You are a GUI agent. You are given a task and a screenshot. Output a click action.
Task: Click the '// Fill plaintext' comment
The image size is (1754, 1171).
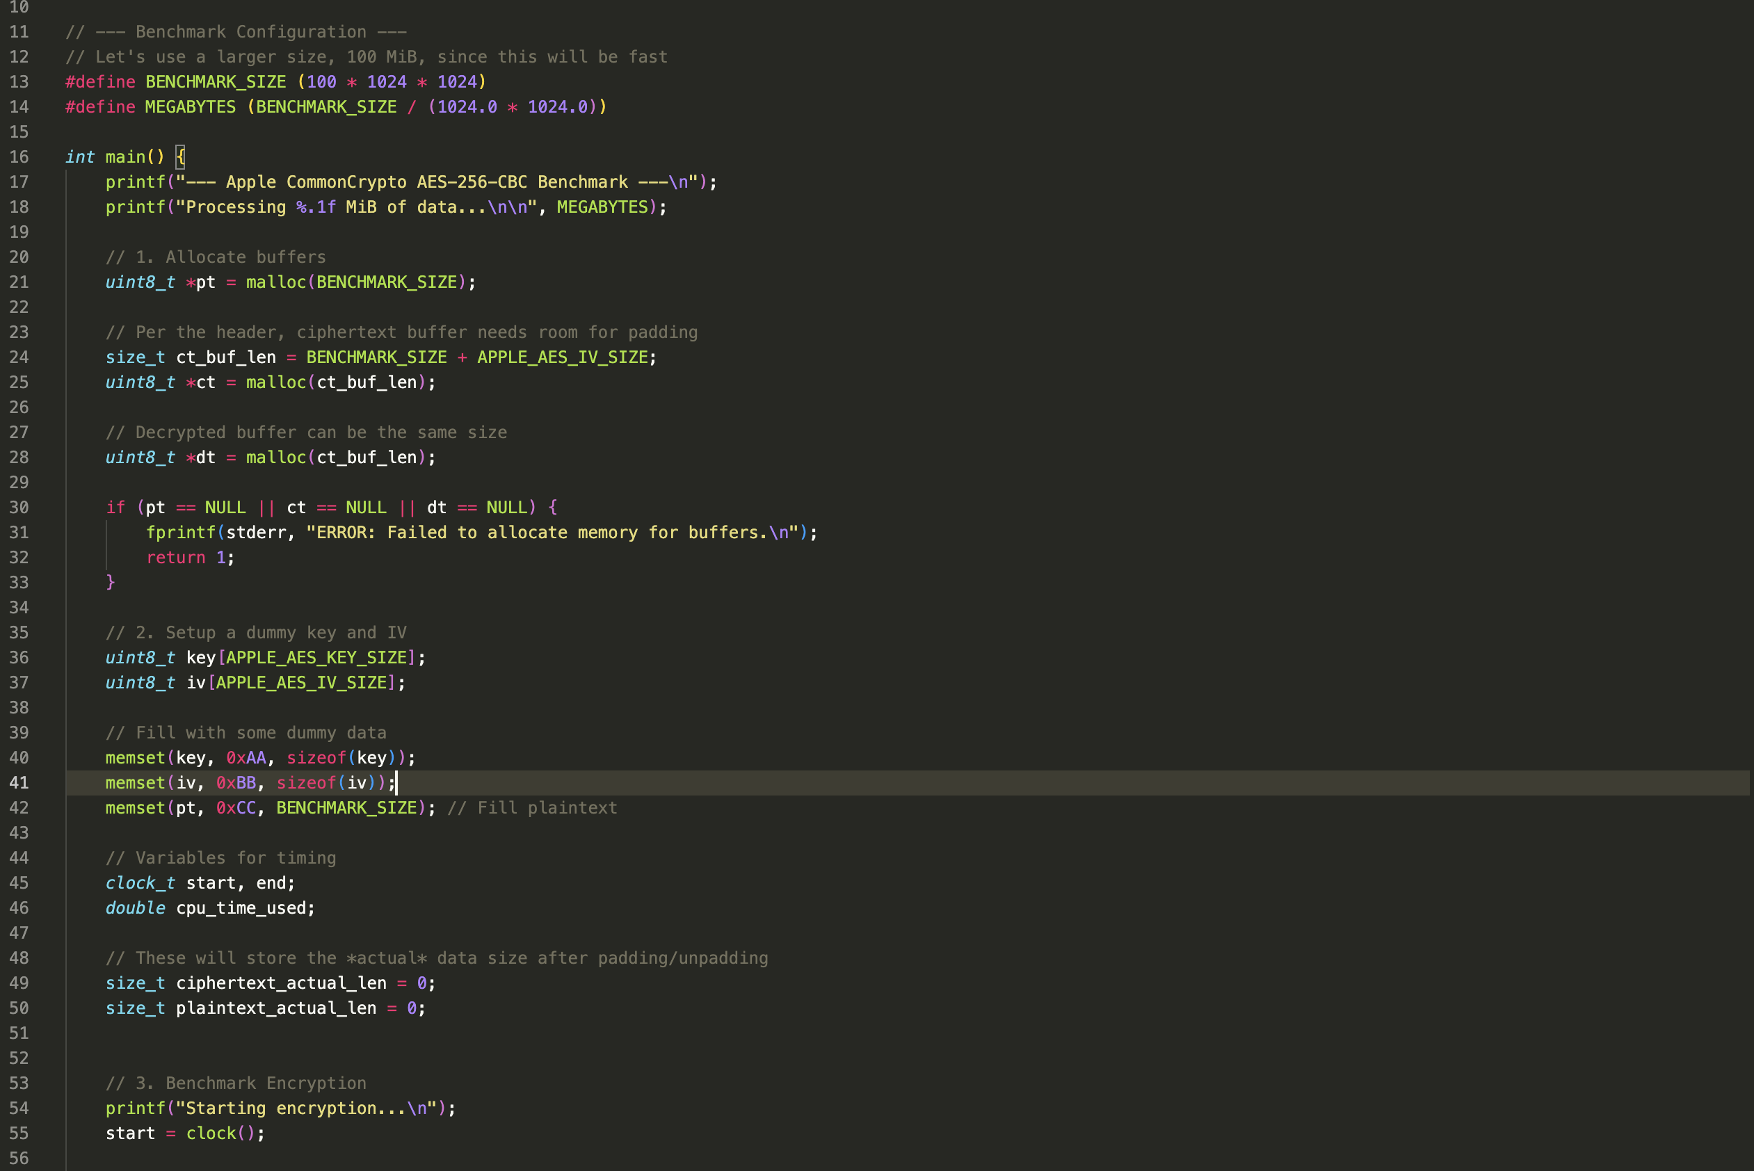(x=531, y=807)
